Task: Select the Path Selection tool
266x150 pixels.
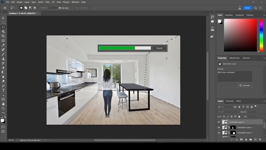Action: click(x=3, y=95)
